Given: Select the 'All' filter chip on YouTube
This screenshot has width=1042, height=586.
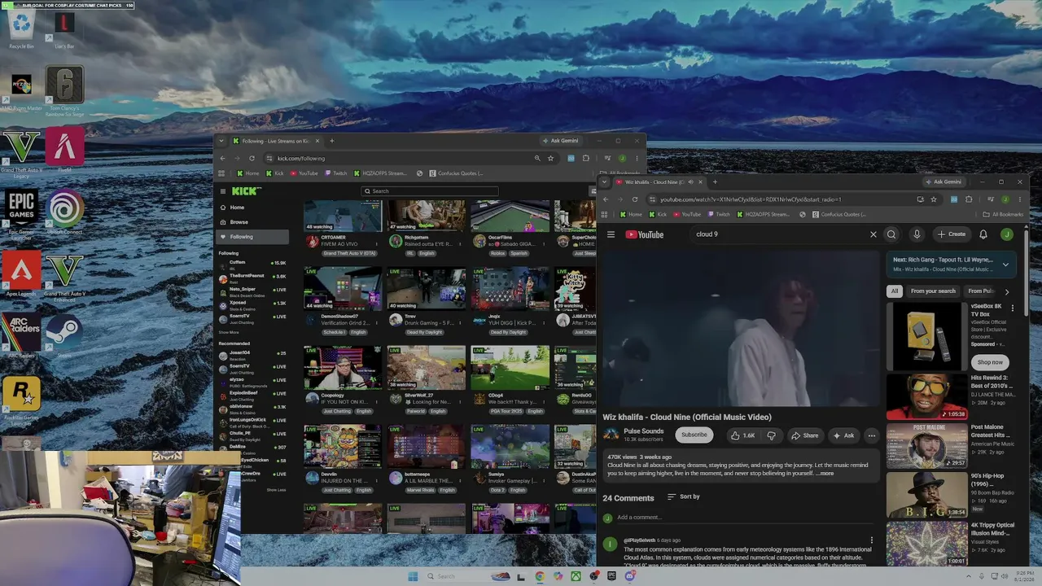Looking at the screenshot, I should tap(895, 291).
